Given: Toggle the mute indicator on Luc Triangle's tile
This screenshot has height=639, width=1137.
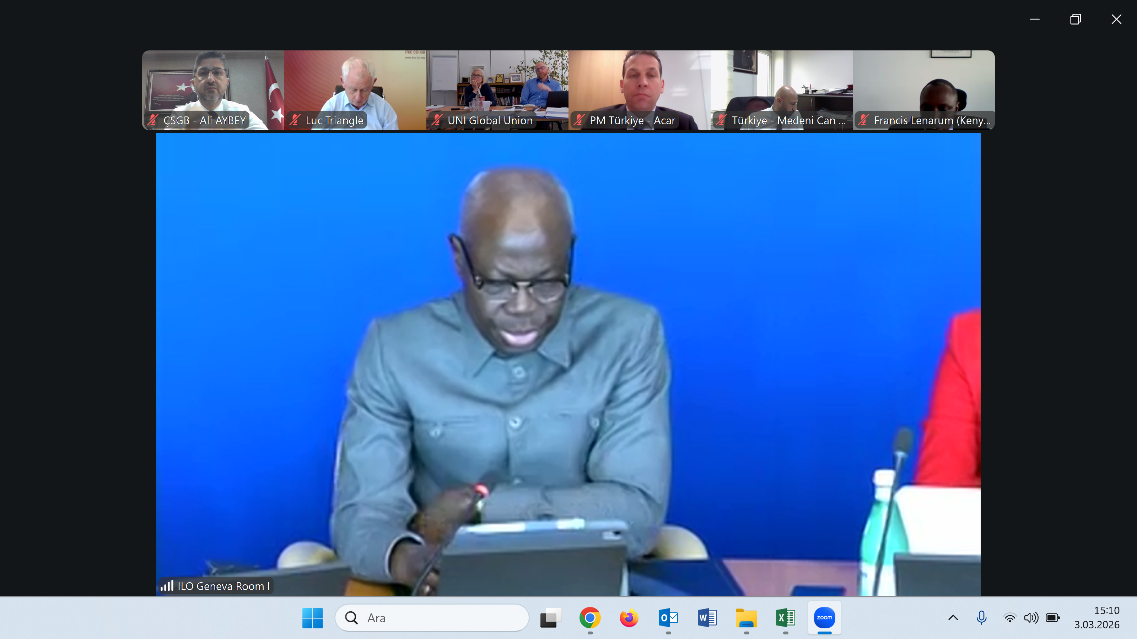Looking at the screenshot, I should 295,120.
